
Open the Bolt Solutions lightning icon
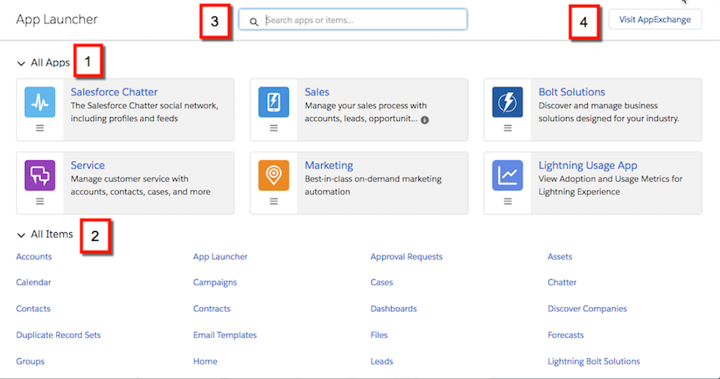pyautogui.click(x=508, y=102)
